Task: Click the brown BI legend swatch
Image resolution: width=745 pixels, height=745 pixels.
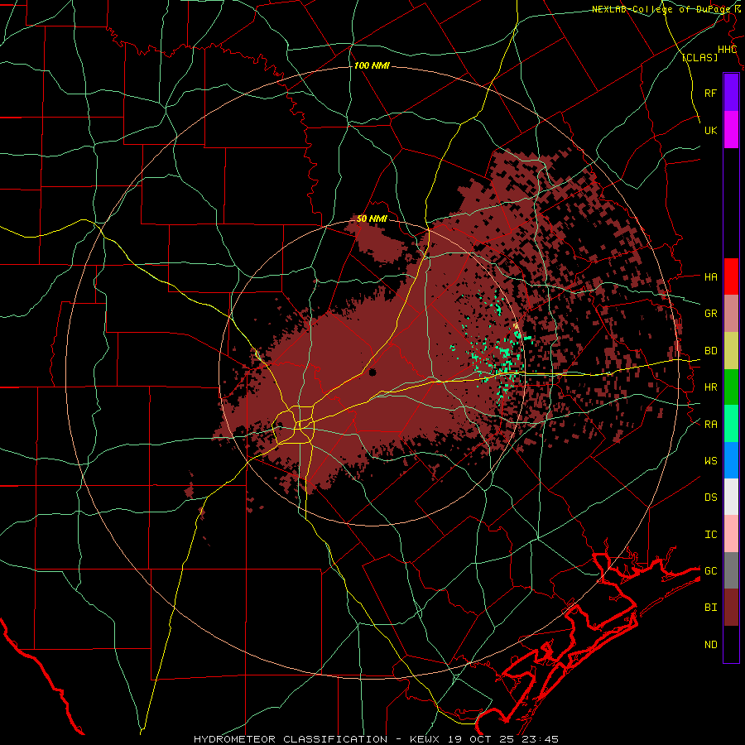Action: tap(731, 608)
